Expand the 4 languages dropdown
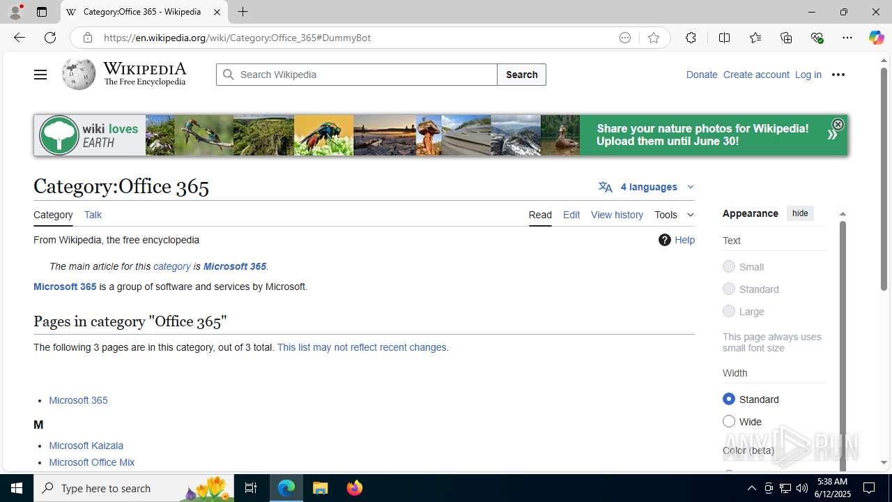Viewport: 892px width, 502px height. pos(646,187)
